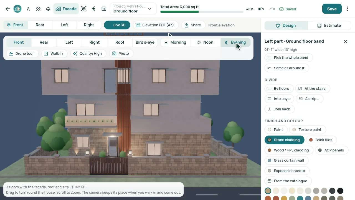Image resolution: width=355 pixels, height=200 pixels.
Task: Expand the project floor dropdown
Action: click(x=133, y=9)
